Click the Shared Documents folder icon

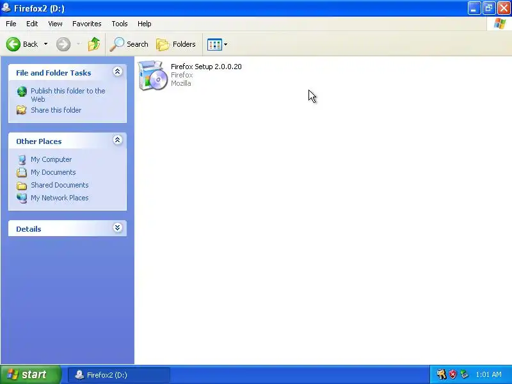pyautogui.click(x=22, y=186)
